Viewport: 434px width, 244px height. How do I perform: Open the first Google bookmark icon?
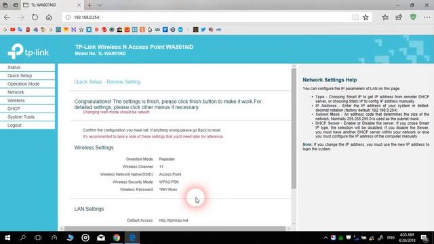click(5, 29)
